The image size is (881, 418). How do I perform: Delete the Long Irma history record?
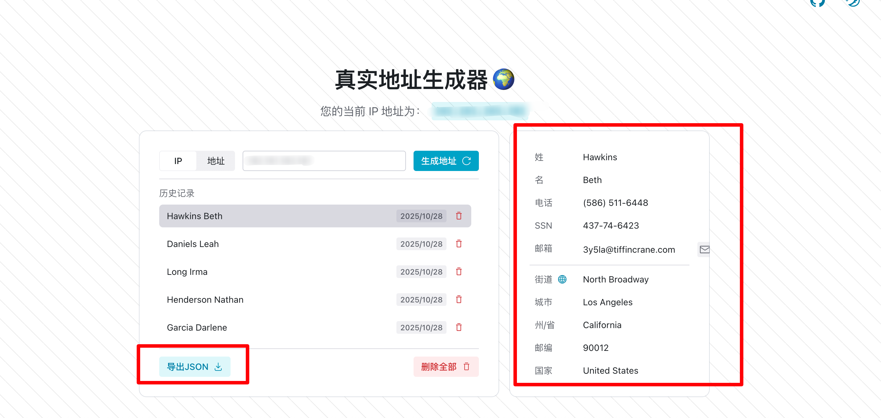point(459,271)
